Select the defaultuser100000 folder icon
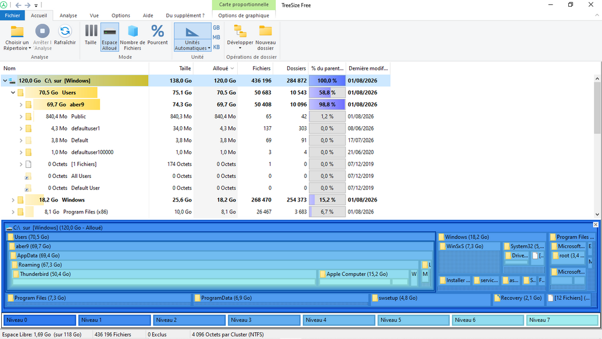Viewport: 602px width, 339px height. point(28,152)
